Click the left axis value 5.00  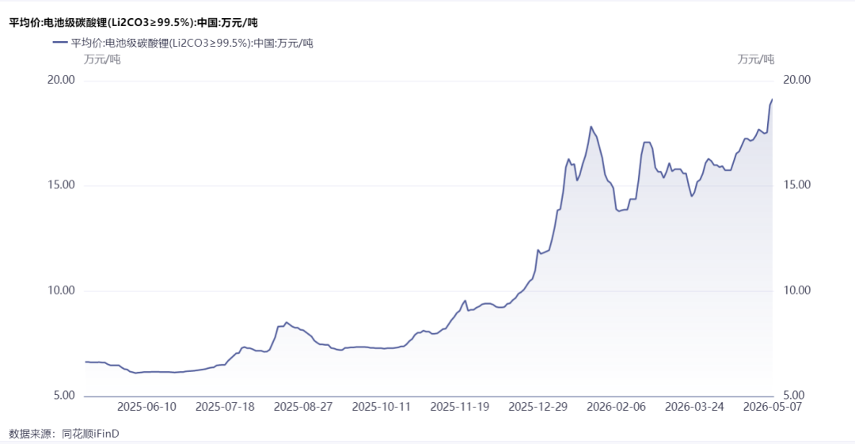pyautogui.click(x=64, y=396)
